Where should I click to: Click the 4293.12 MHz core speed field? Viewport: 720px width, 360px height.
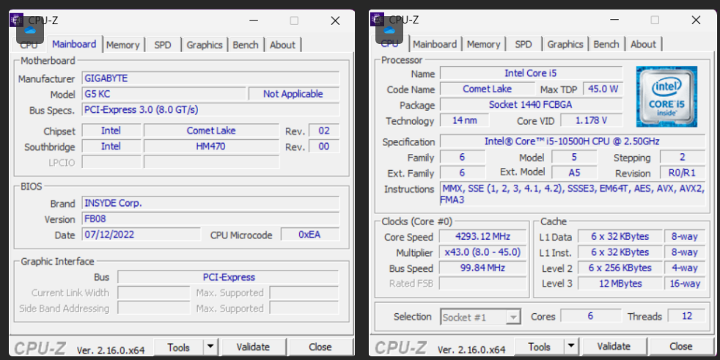[x=482, y=237]
